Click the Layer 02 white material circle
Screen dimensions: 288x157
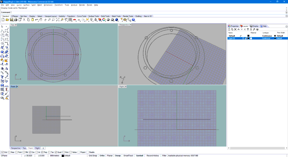[251, 38]
